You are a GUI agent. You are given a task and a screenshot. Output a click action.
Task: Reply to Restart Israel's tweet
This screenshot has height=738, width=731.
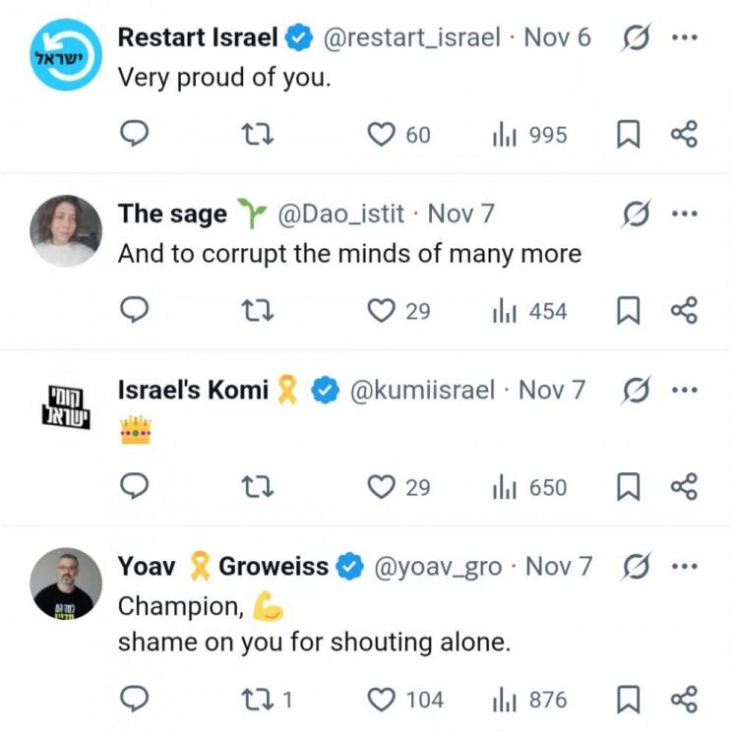coord(133,135)
